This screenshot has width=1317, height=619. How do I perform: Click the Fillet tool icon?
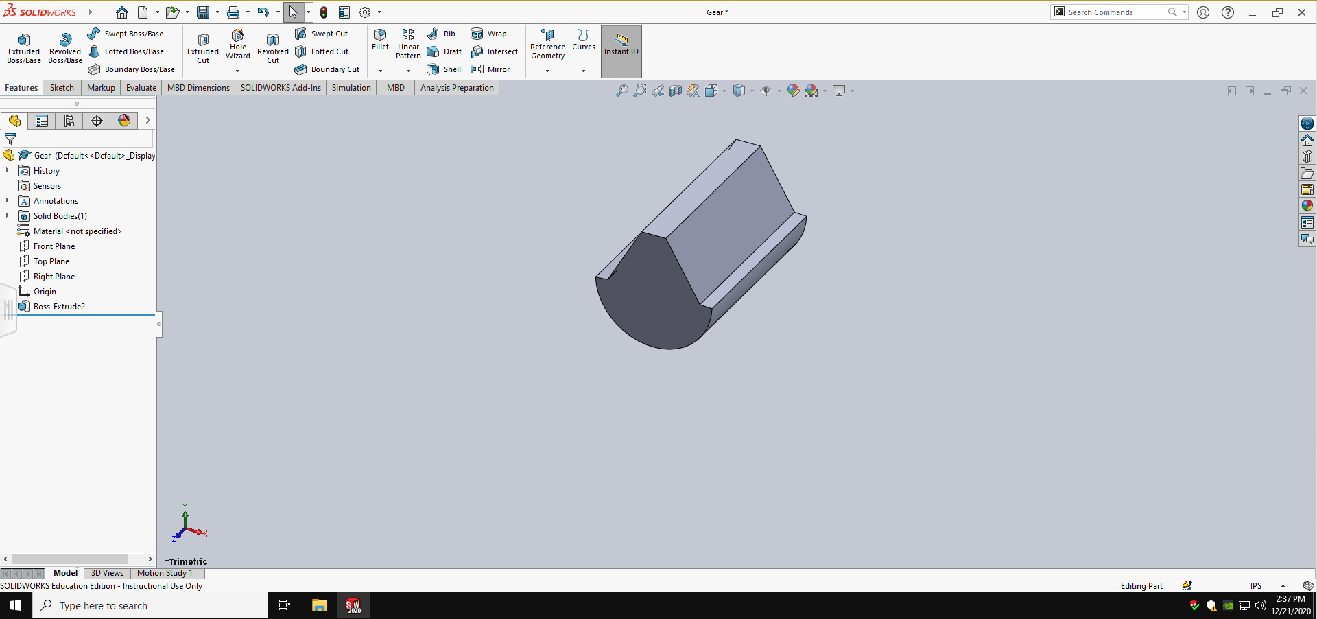380,35
